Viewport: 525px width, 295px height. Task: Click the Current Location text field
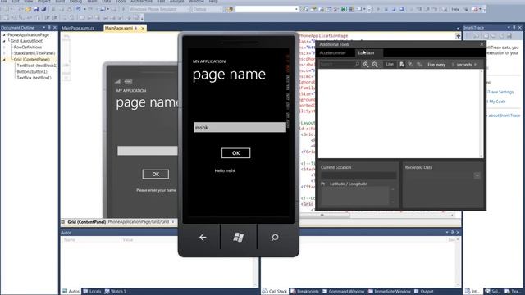(x=358, y=175)
